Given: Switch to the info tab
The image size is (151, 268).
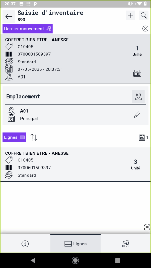Looking at the screenshot, I should tap(25, 244).
